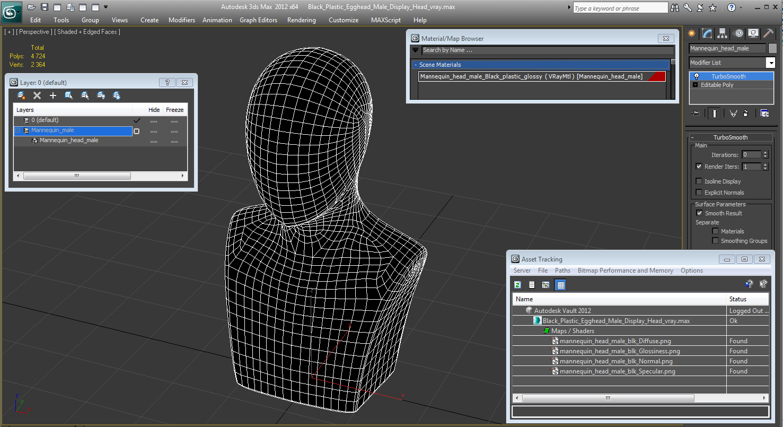Click Make Unique icon in modifier stack
Viewport: 783px width, 427px height.
point(733,113)
